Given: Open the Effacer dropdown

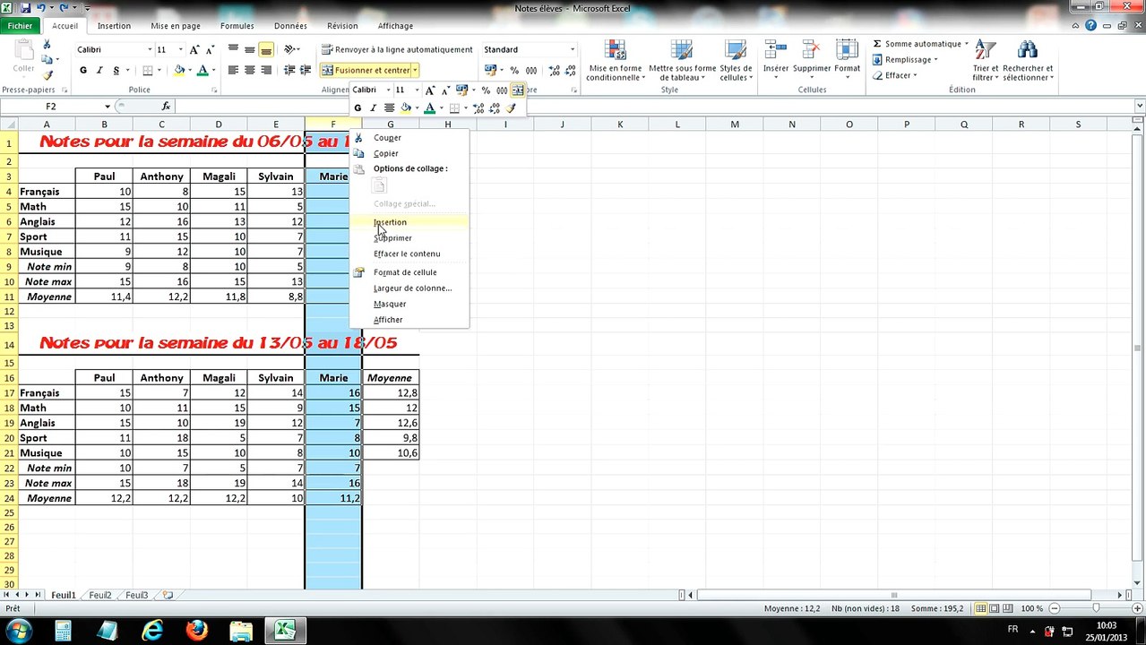Looking at the screenshot, I should coord(895,75).
